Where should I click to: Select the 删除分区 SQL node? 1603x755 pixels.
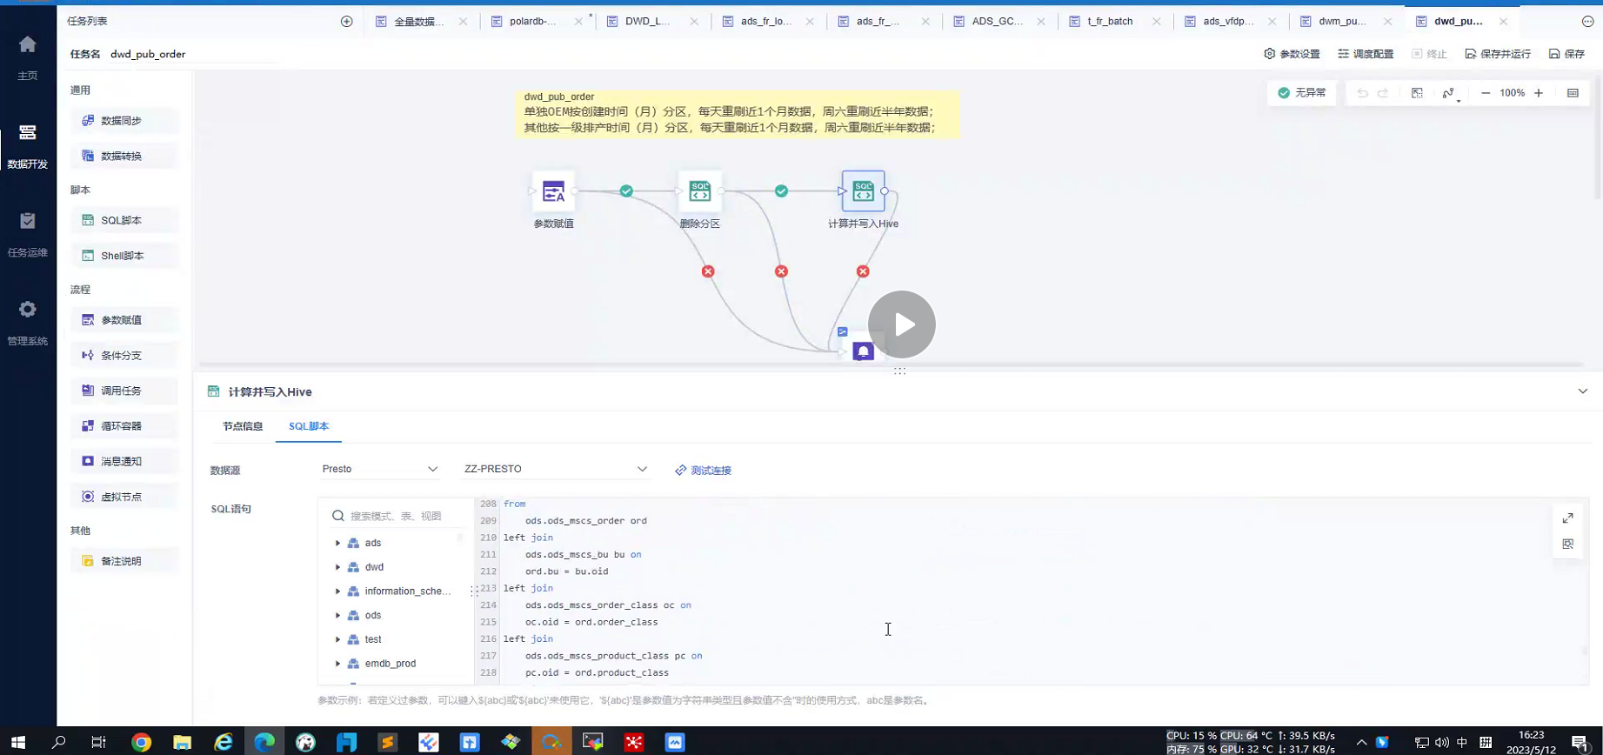point(700,191)
